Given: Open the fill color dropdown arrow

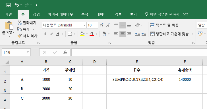Looking at the screenshot, I should tap(87, 34).
